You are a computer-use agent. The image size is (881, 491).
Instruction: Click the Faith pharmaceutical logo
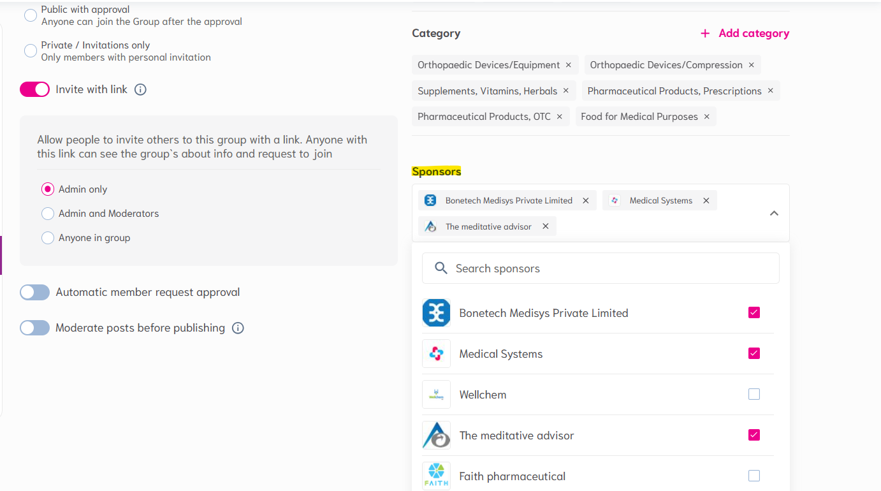[x=436, y=476]
